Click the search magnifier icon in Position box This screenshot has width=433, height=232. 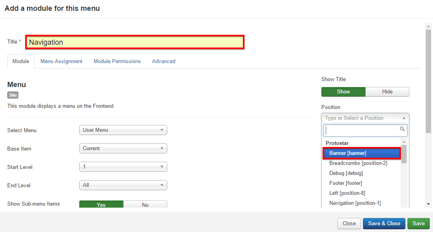point(402,129)
